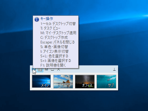Image resolution: width=148 pixels, height=111 pixels.
Task: Click the 'M: マイ・デスクトップ適用' tooltip line
Action: click(x=58, y=33)
